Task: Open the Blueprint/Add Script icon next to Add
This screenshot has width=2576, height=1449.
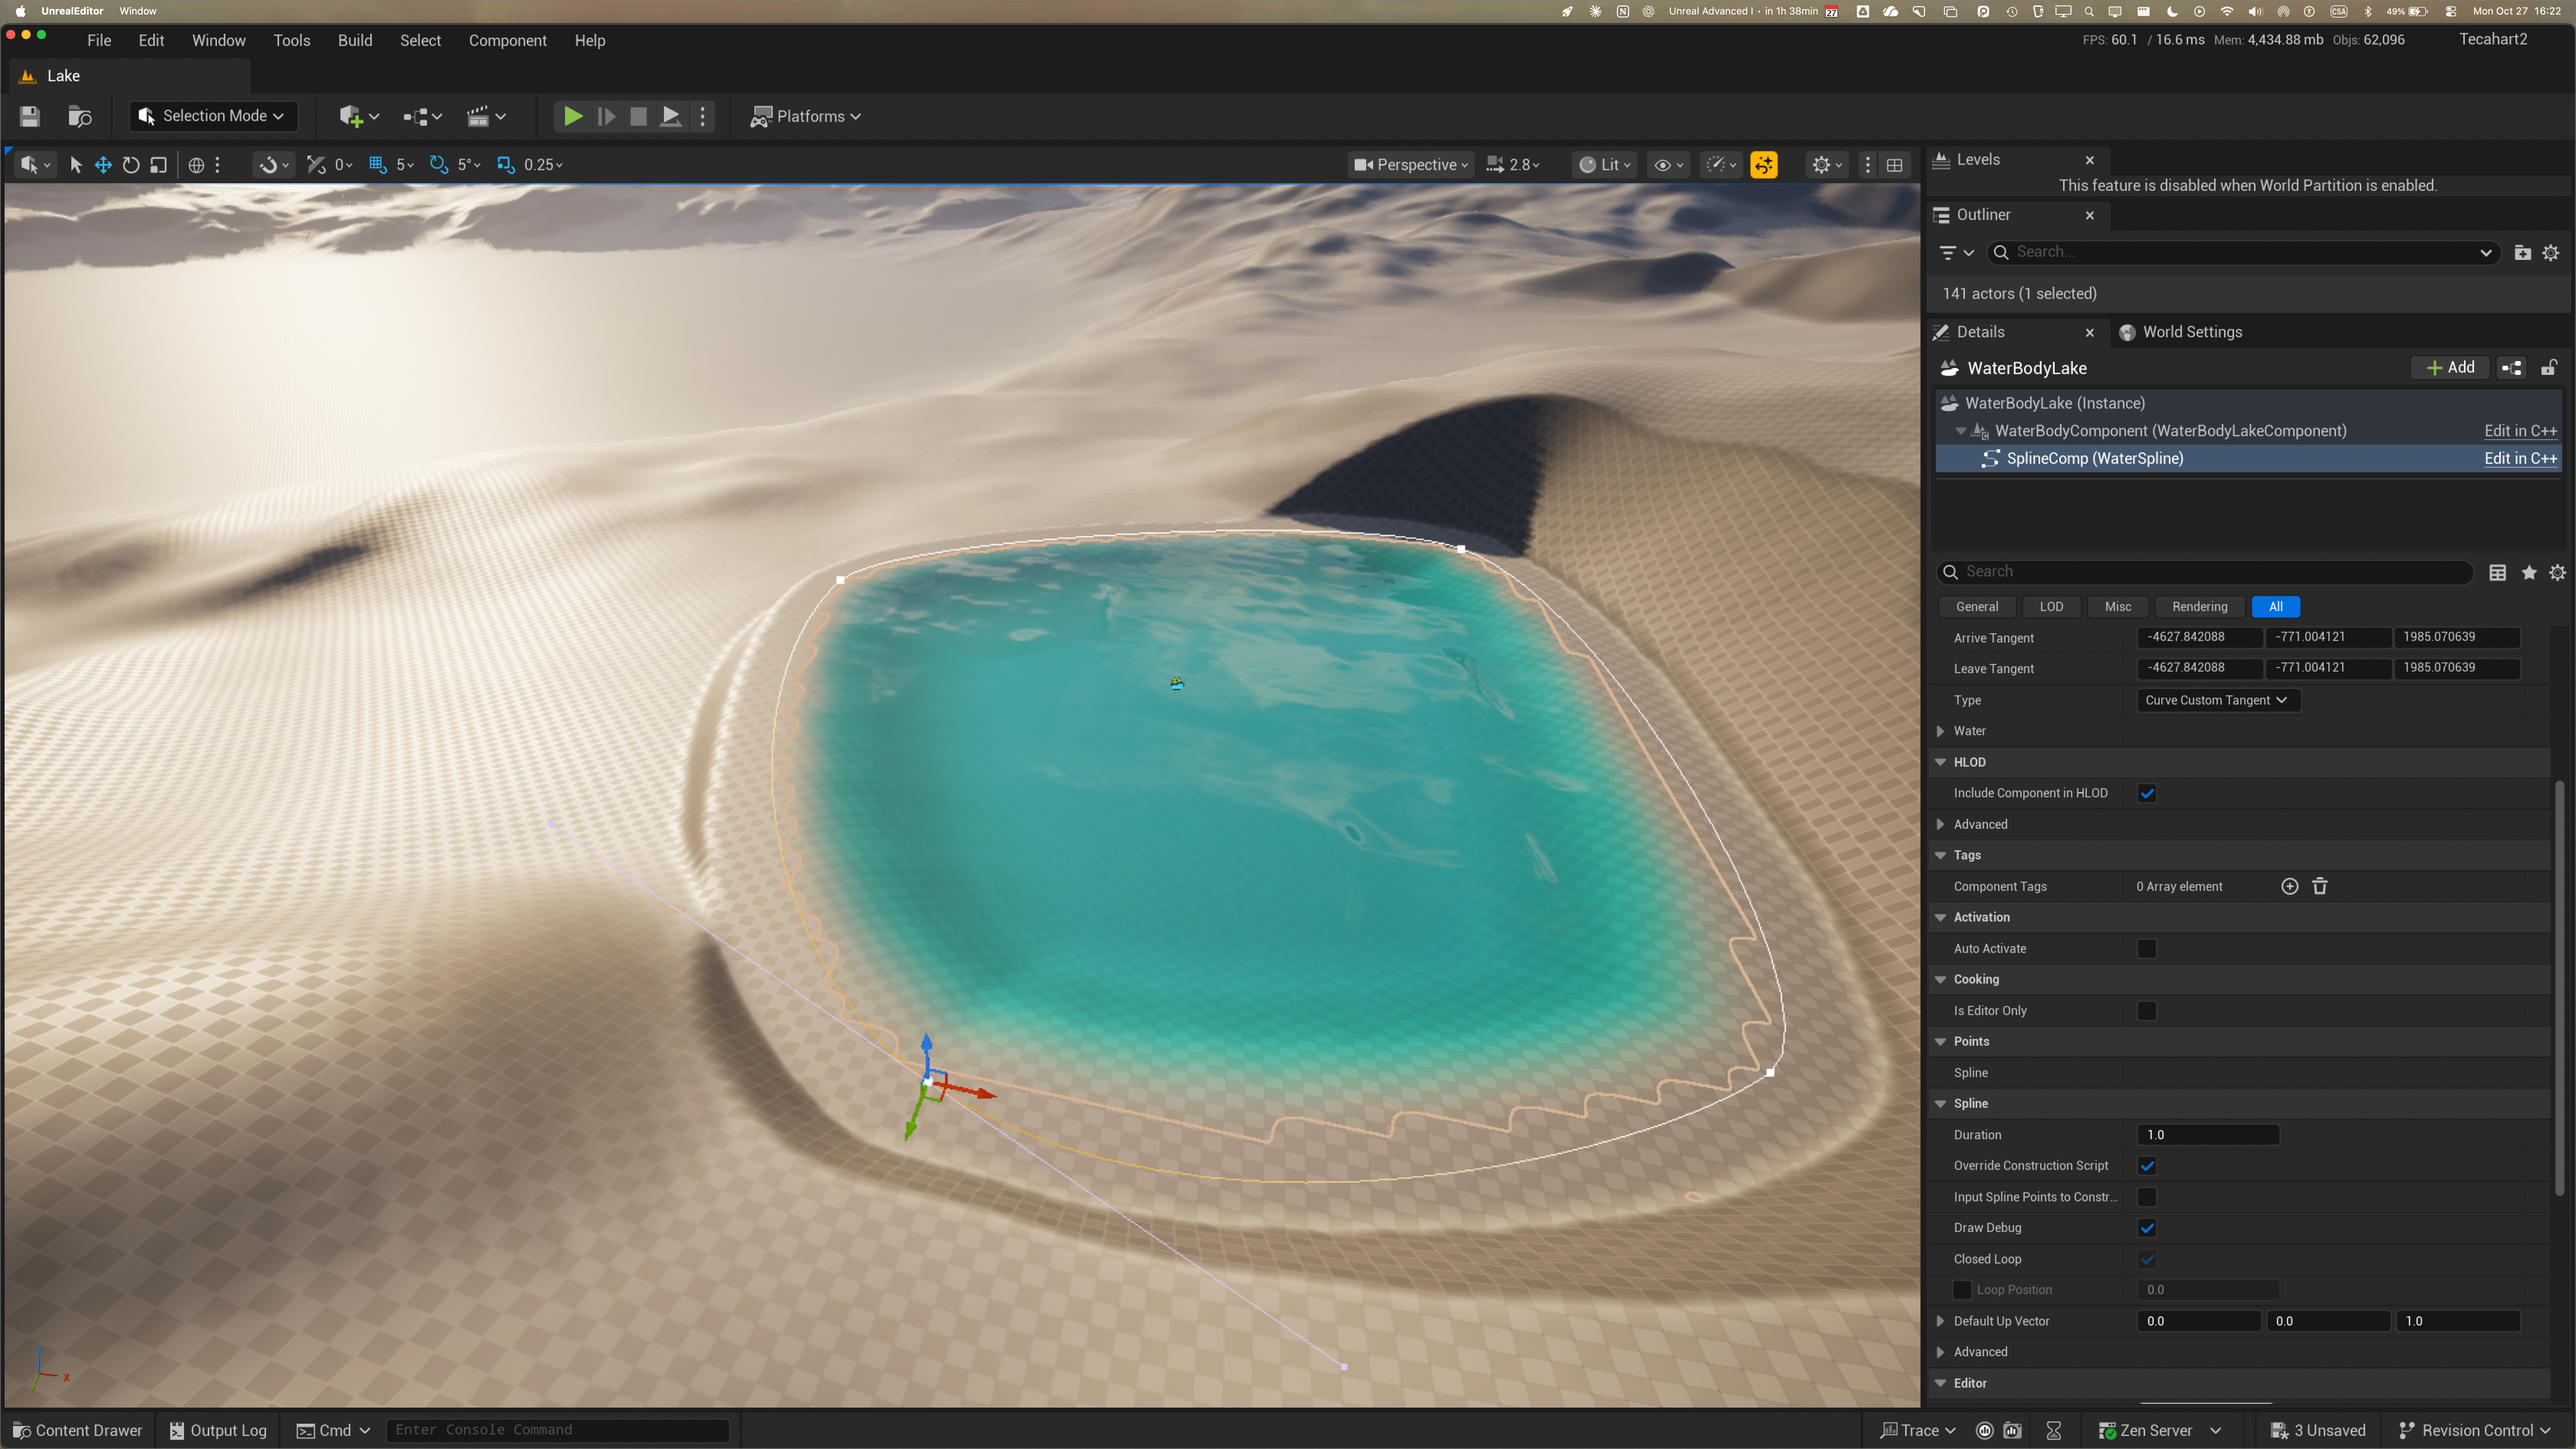Action: [2511, 368]
